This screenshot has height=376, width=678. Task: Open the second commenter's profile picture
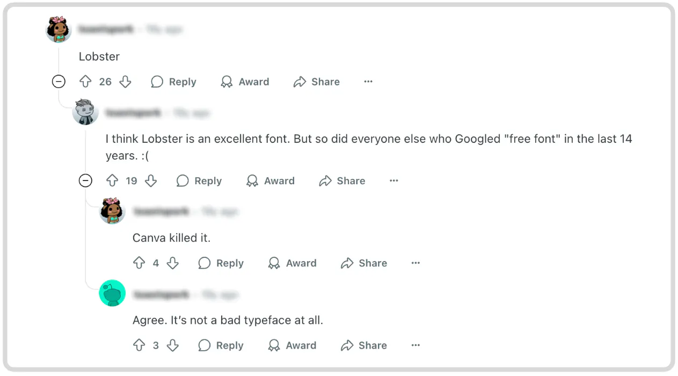pyautogui.click(x=85, y=112)
